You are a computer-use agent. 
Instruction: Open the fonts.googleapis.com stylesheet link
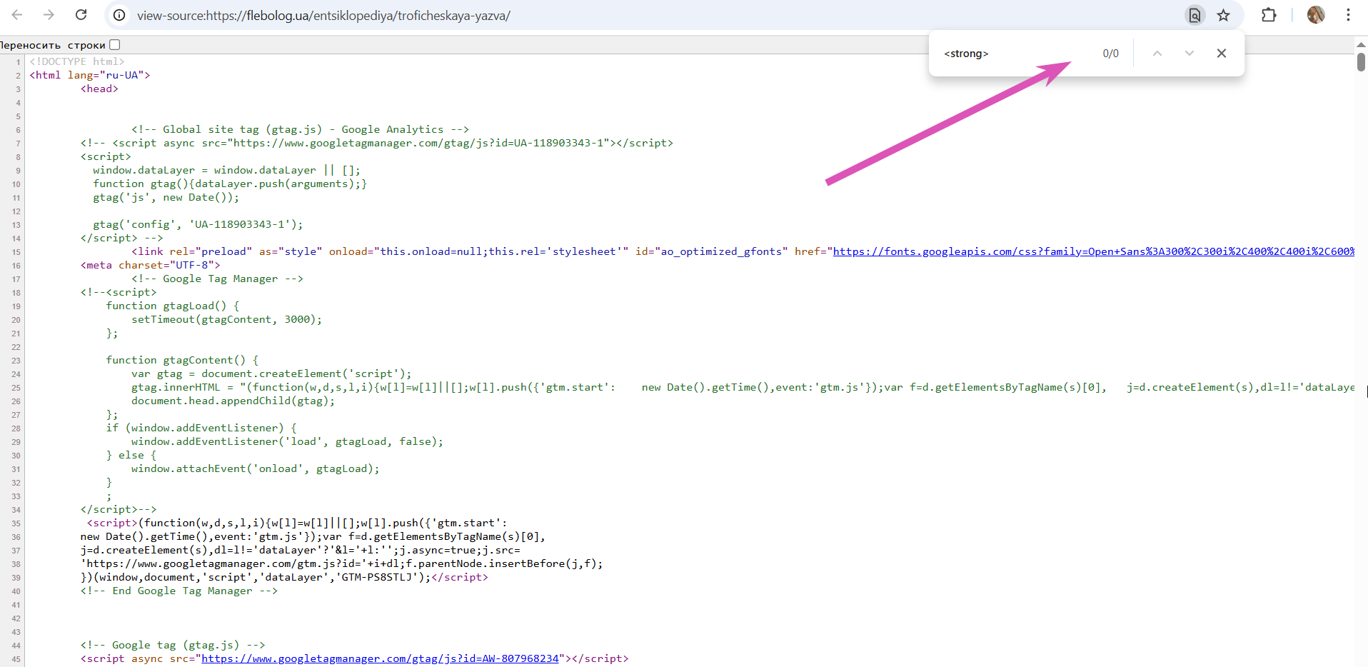point(1094,251)
